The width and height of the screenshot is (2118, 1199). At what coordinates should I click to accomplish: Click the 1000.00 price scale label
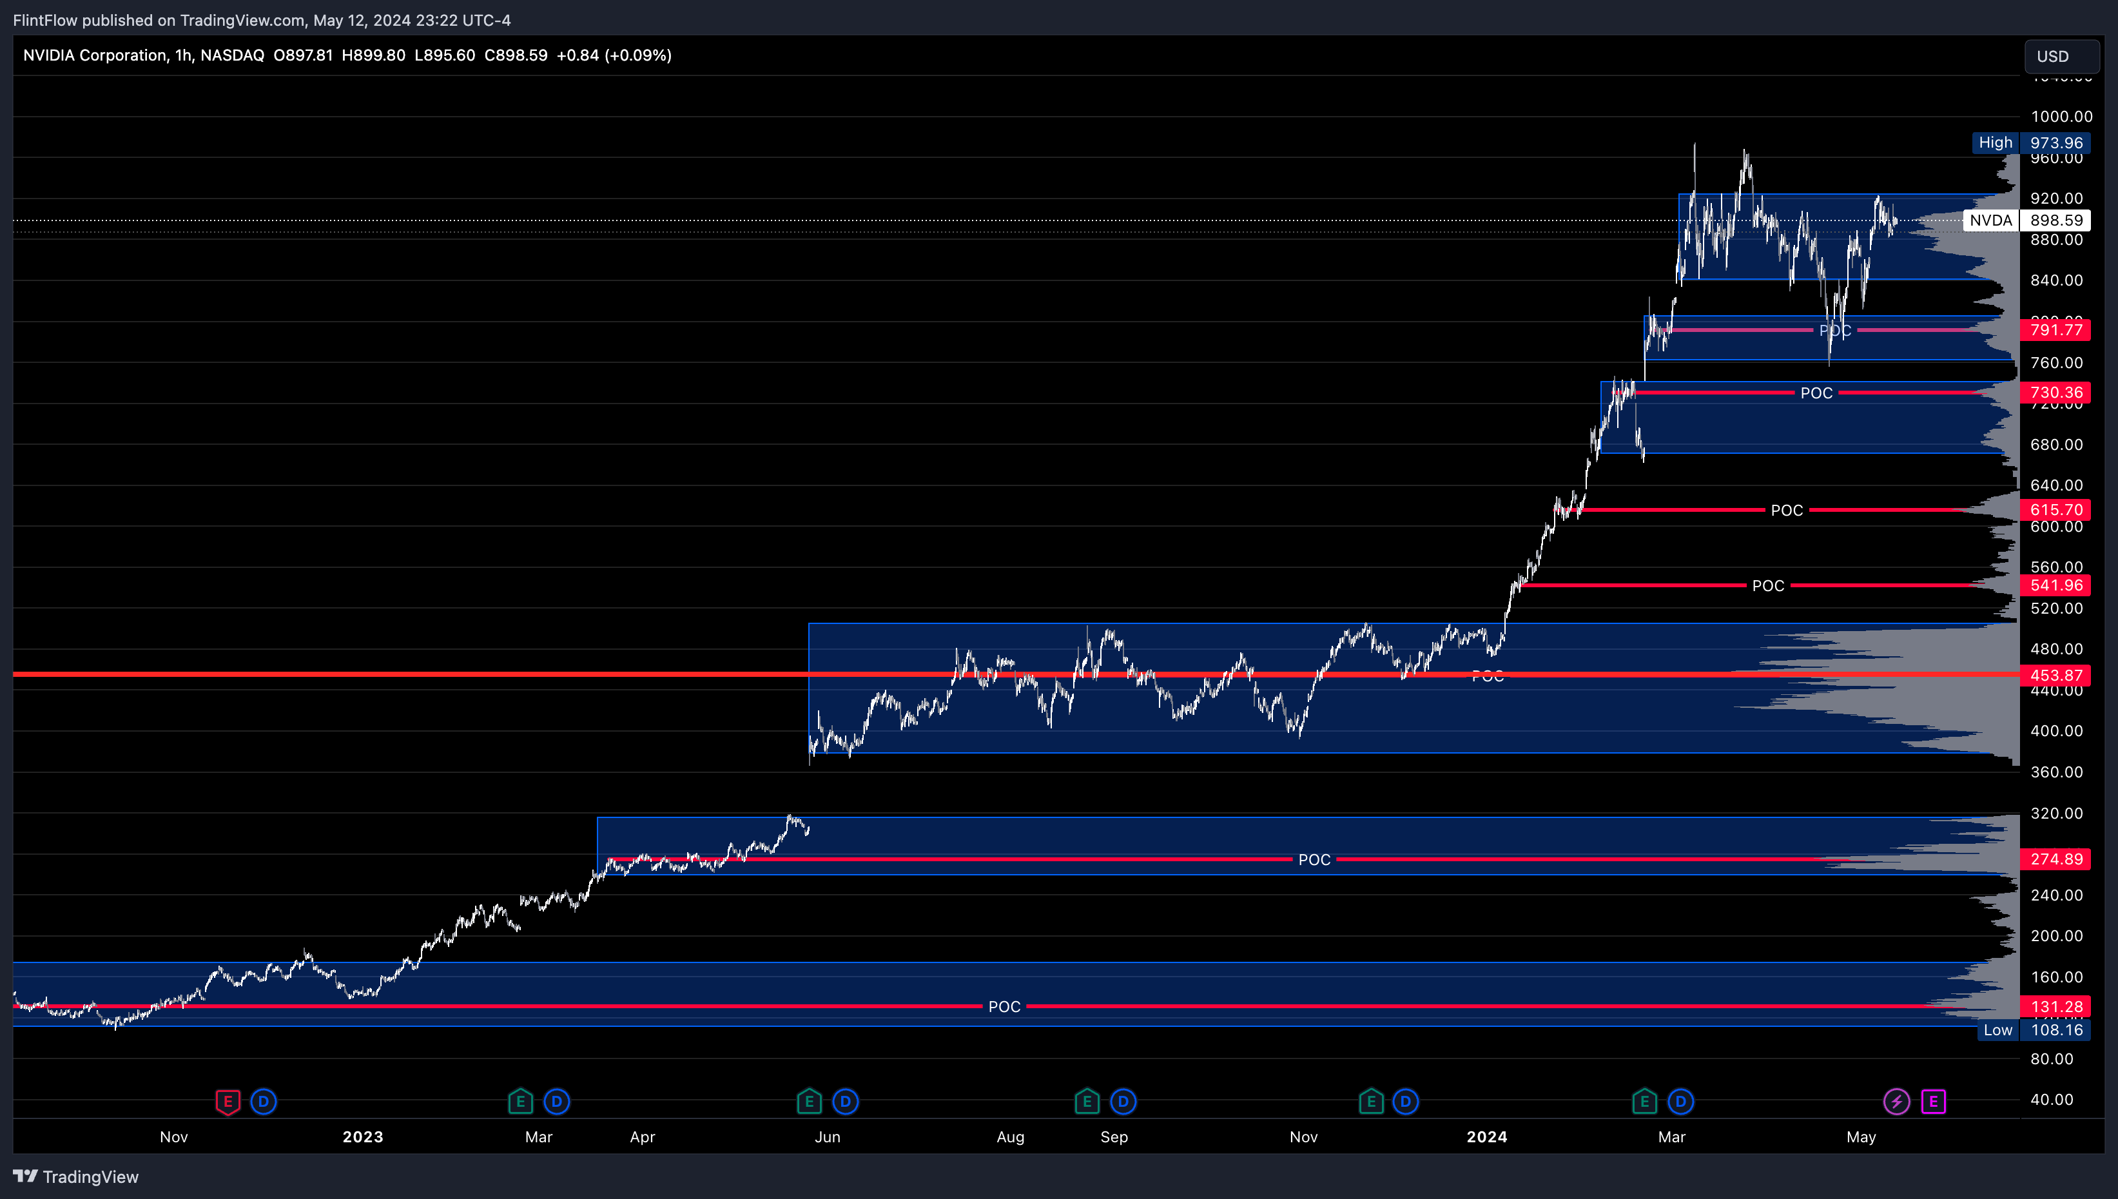click(2061, 116)
